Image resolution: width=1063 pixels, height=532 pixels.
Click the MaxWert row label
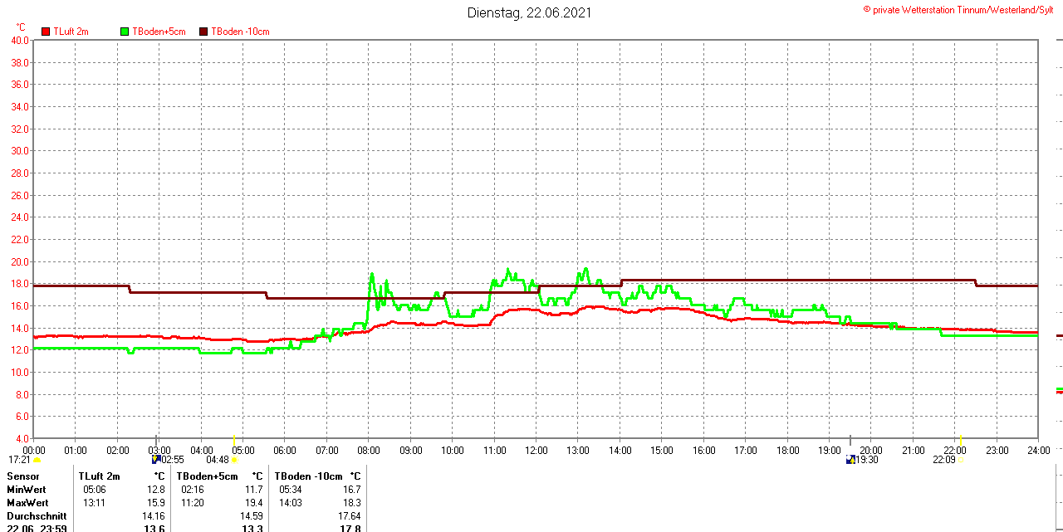[27, 503]
